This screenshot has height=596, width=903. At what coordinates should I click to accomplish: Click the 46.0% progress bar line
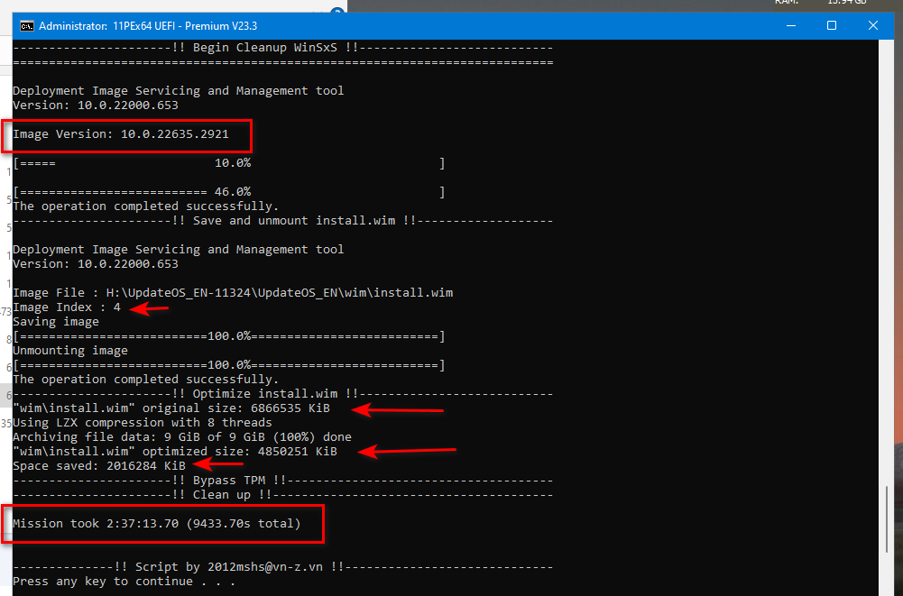228,192
